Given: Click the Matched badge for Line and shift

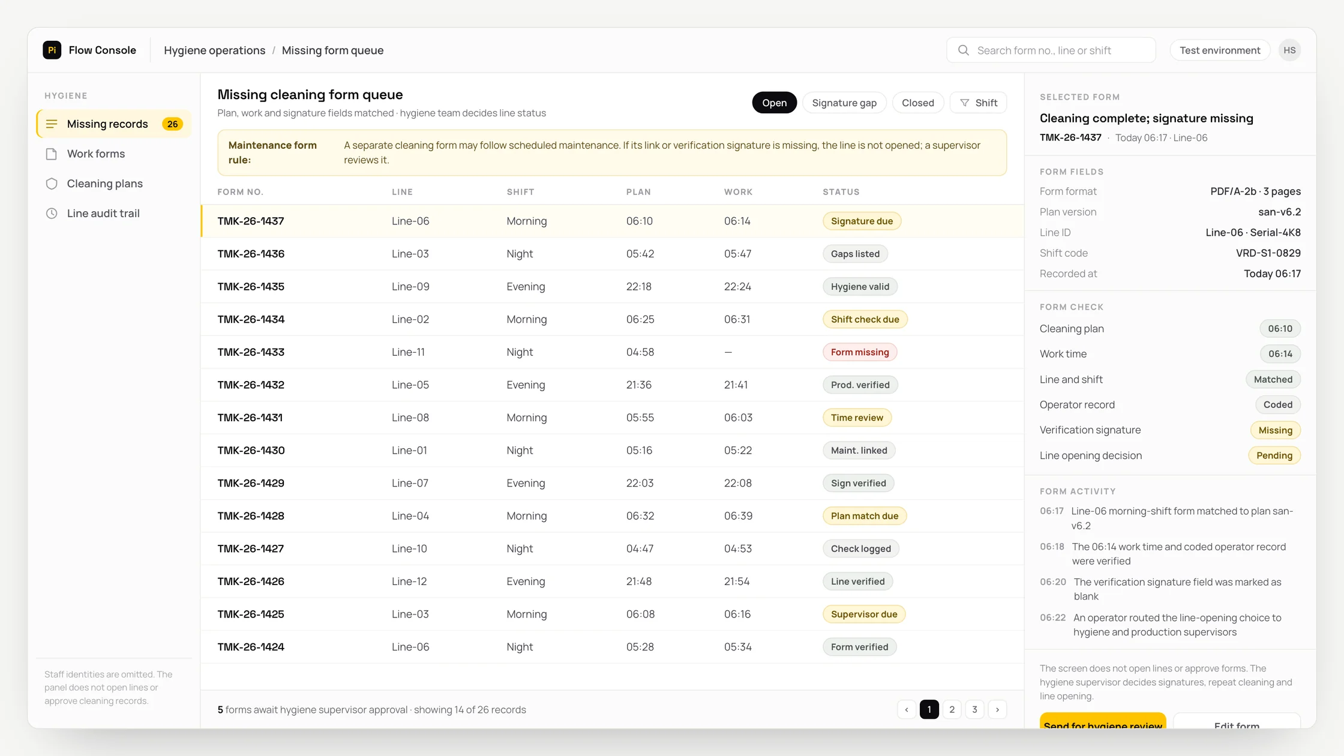Looking at the screenshot, I should click(1273, 379).
